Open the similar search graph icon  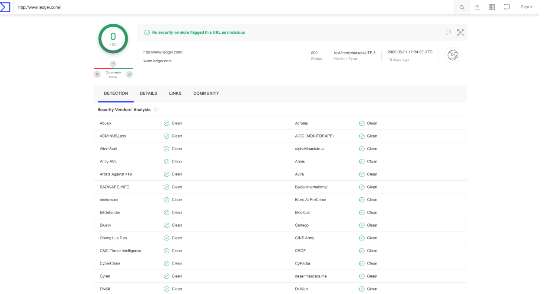[460, 32]
